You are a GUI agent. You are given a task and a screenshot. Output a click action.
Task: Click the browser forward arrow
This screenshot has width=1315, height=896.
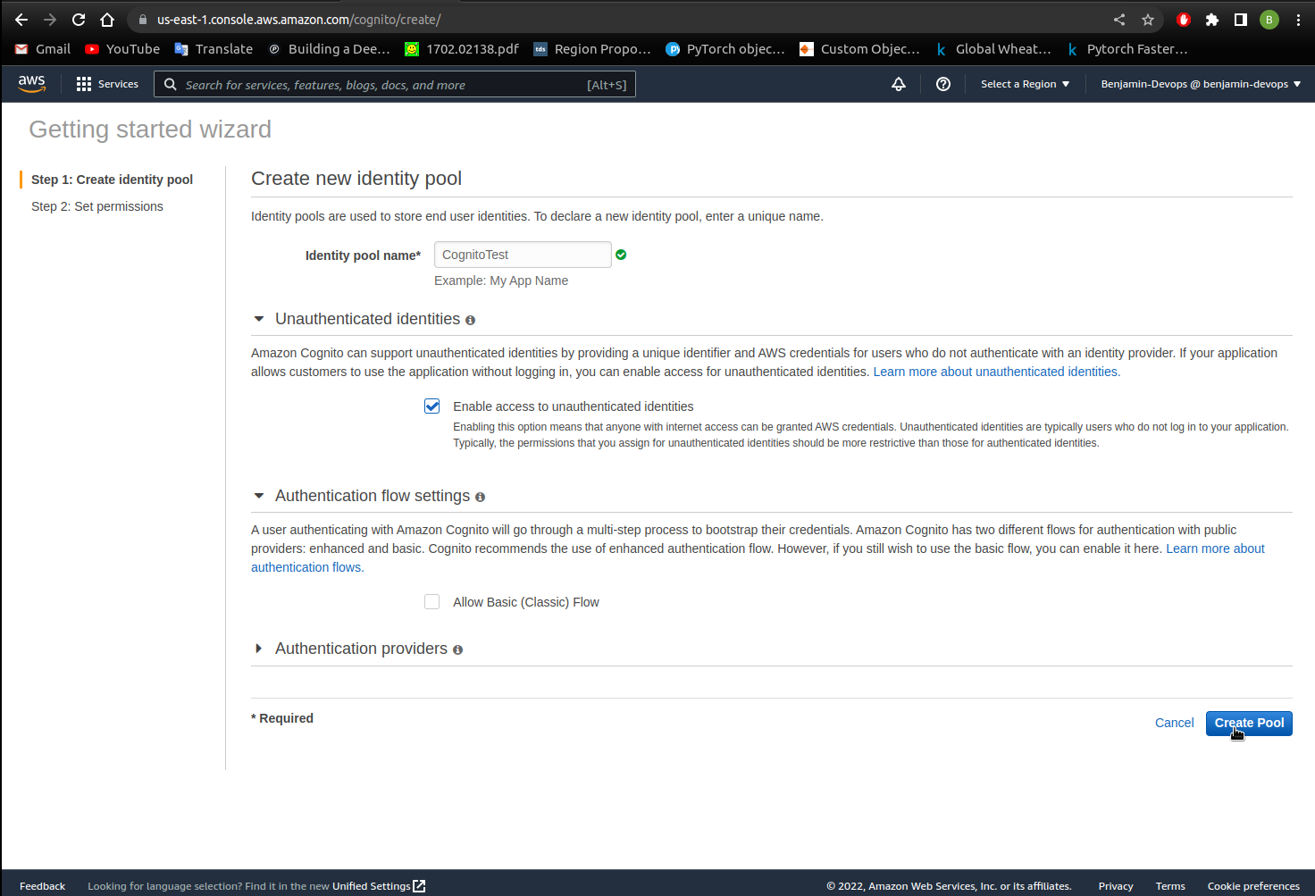tap(50, 20)
